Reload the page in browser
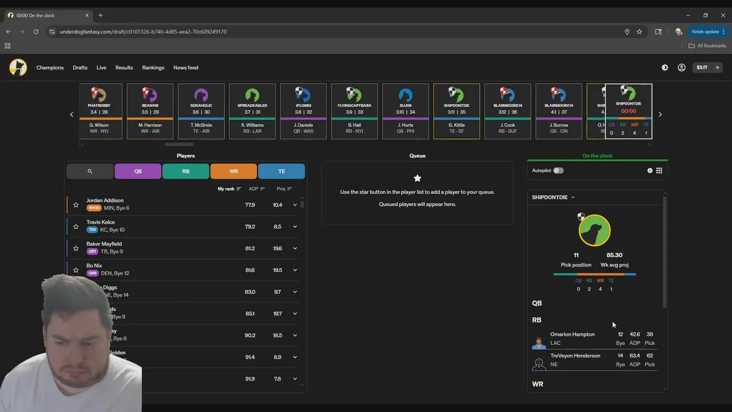 click(35, 31)
